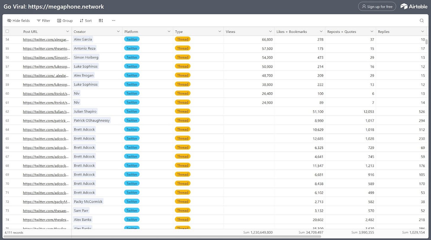Click the search magnifier icon
The width and height of the screenshot is (431, 240).
tap(422, 21)
